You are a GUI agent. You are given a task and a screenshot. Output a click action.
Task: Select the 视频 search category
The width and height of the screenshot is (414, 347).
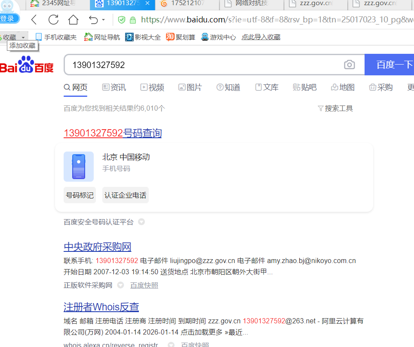(x=152, y=87)
